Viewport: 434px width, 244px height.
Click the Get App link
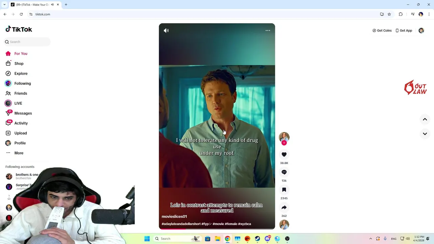click(404, 30)
